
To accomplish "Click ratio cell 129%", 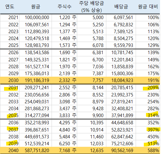I will 153,45.
